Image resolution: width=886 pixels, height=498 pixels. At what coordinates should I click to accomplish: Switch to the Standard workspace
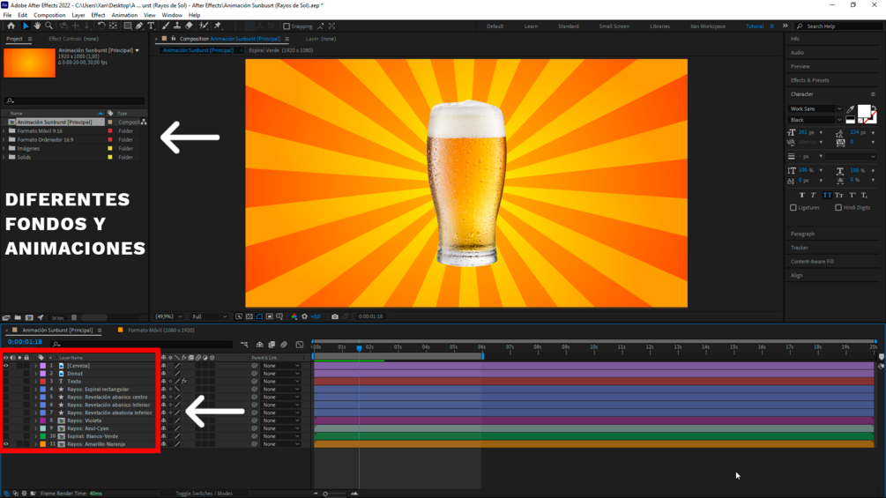tap(568, 26)
